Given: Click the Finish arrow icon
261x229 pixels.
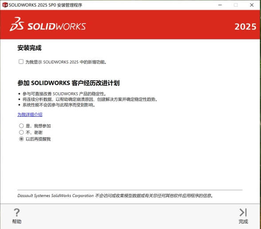Looking at the screenshot, I should point(243,213).
